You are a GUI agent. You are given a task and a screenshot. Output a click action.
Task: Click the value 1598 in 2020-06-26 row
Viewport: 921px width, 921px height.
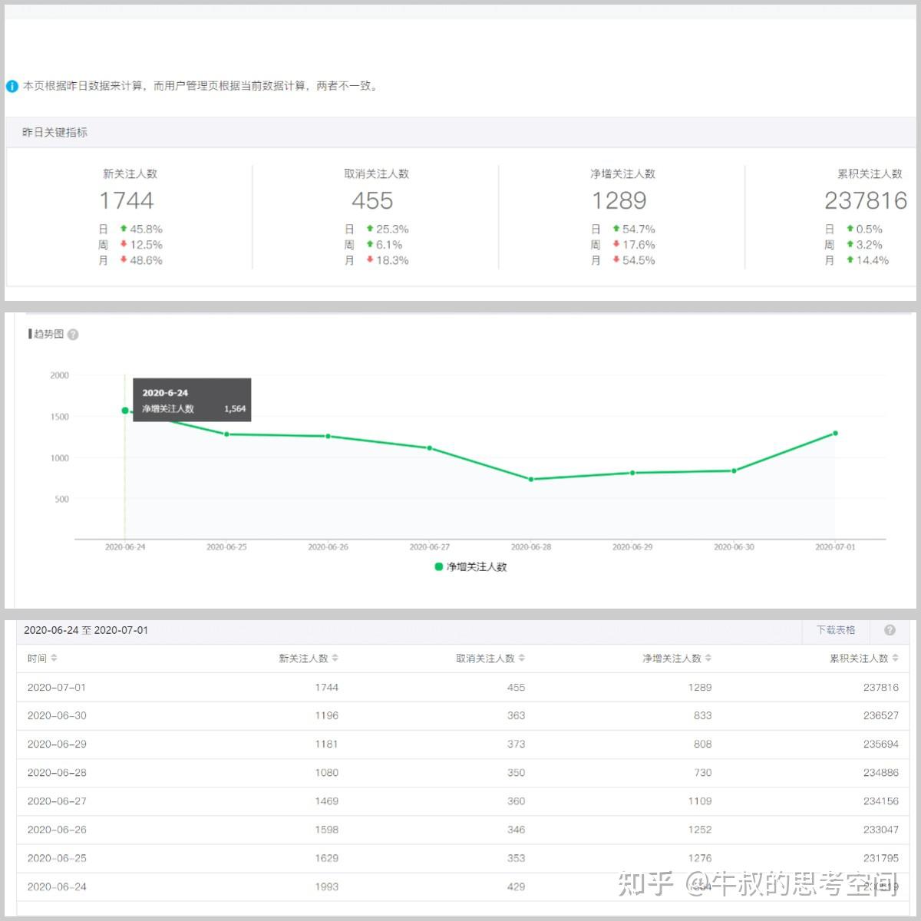point(326,830)
